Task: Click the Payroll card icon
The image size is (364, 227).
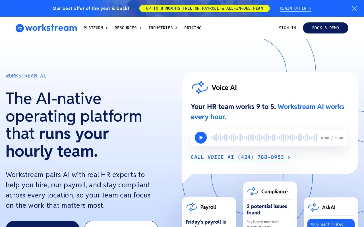Action: coord(192,207)
